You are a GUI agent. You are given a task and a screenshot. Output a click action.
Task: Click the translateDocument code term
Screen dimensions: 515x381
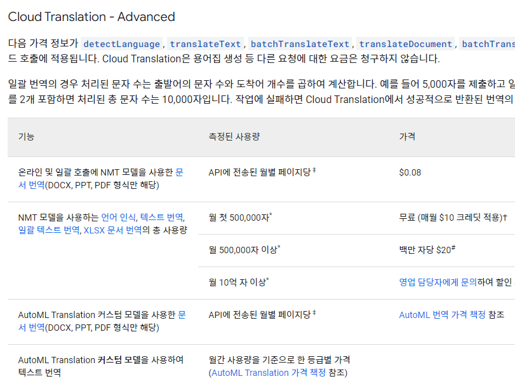406,44
